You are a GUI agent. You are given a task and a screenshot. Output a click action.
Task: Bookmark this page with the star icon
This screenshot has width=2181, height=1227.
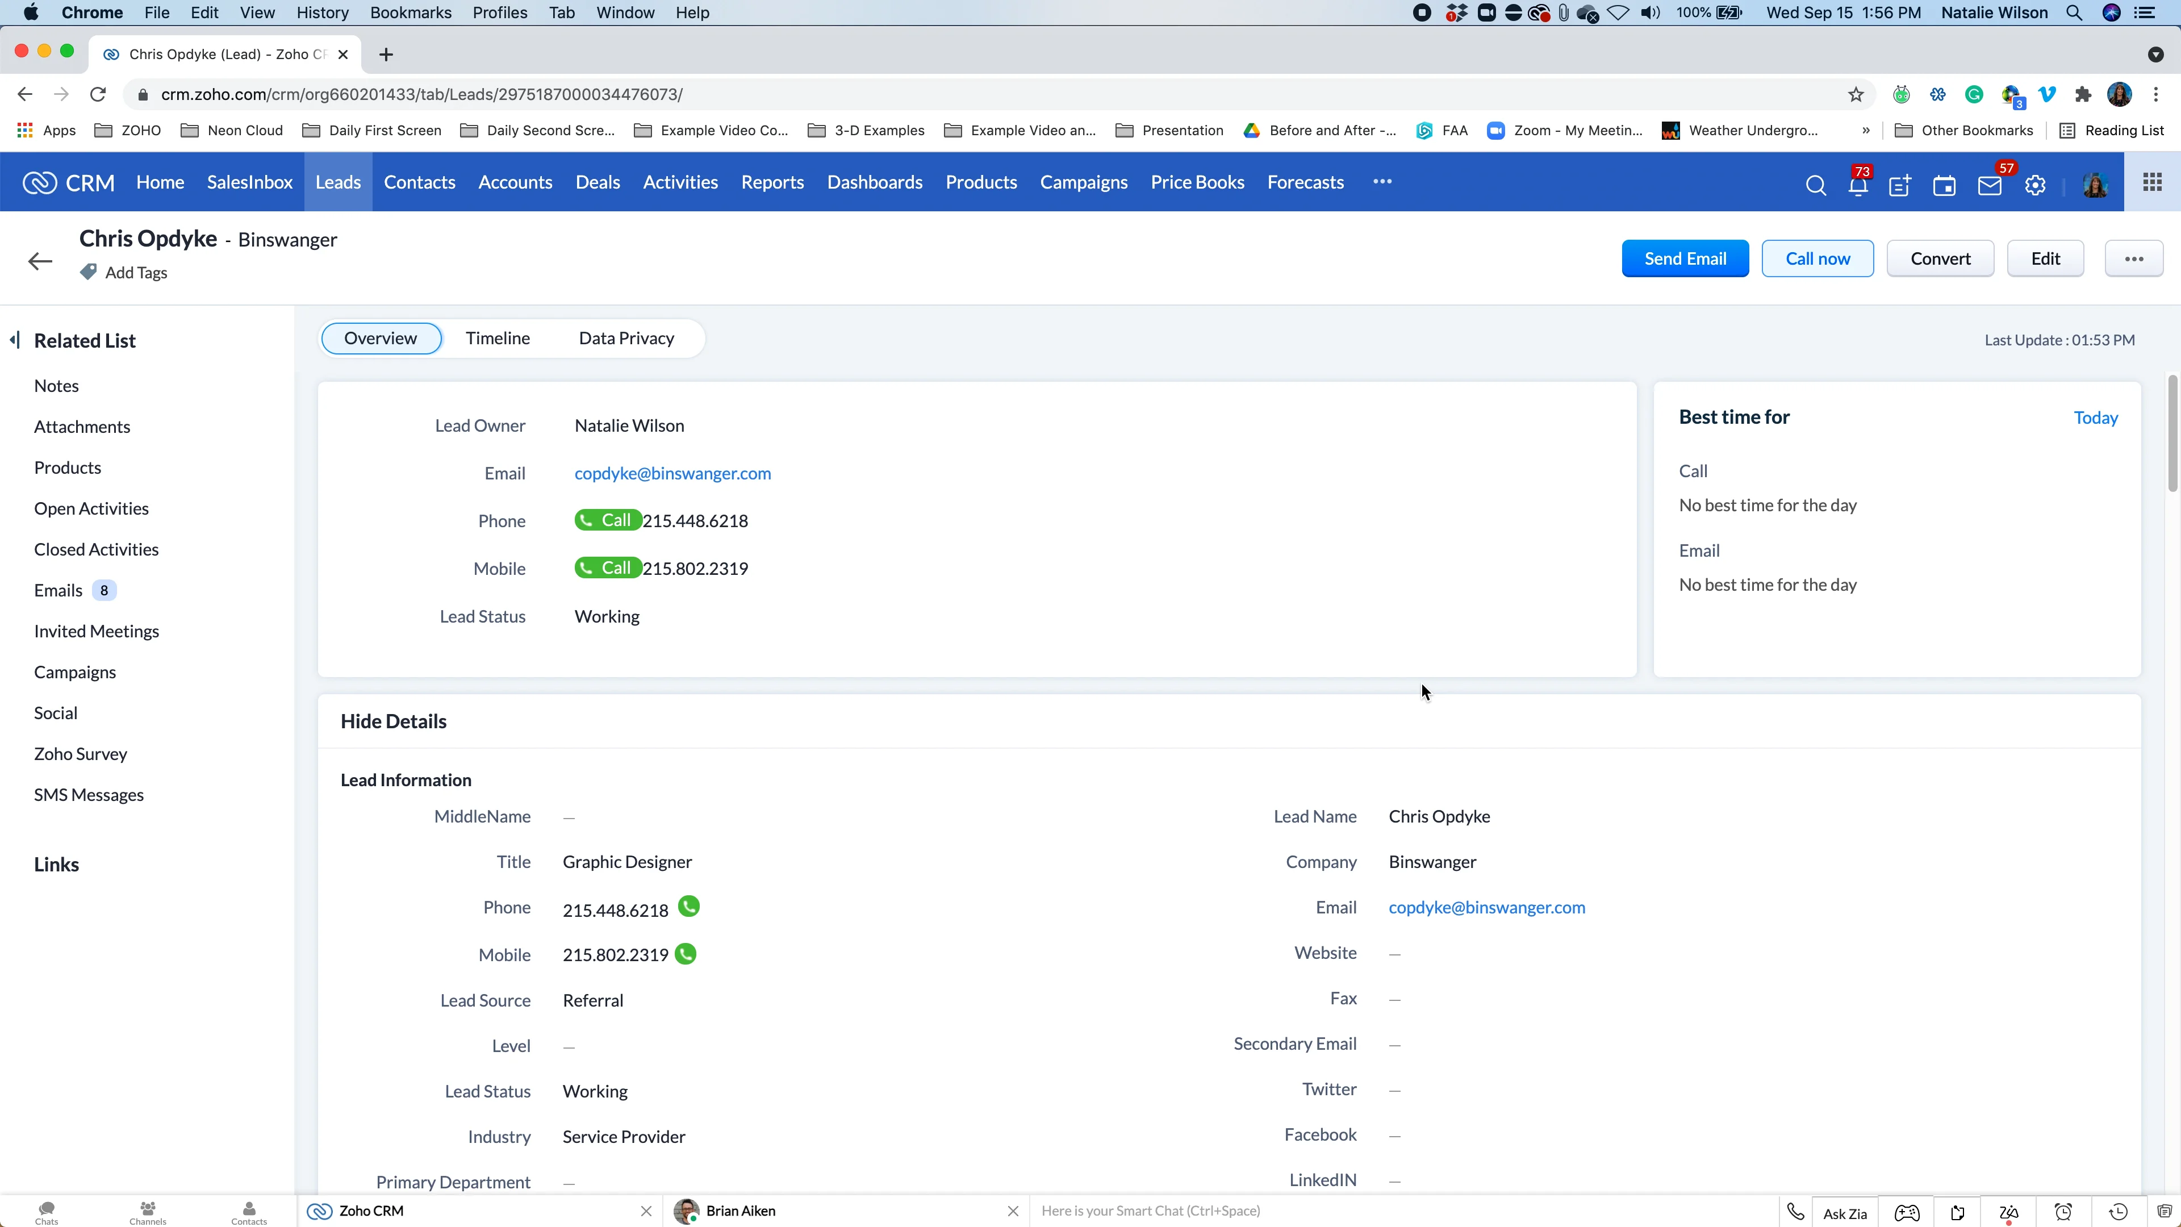1856,94
